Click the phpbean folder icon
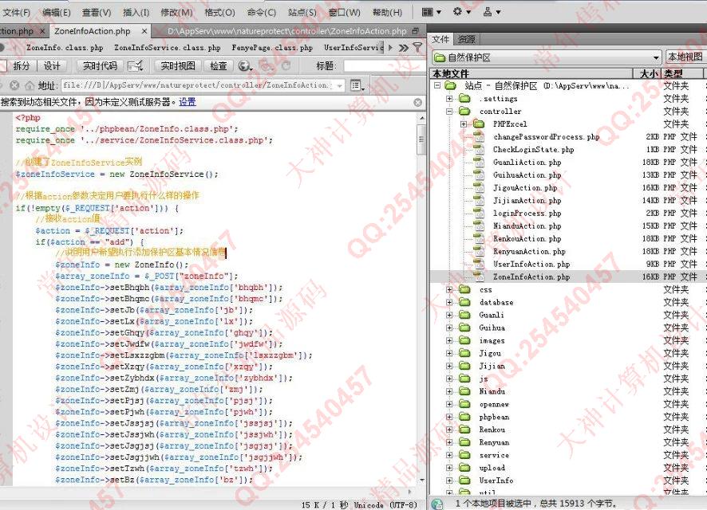The width and height of the screenshot is (707, 510). point(464,417)
